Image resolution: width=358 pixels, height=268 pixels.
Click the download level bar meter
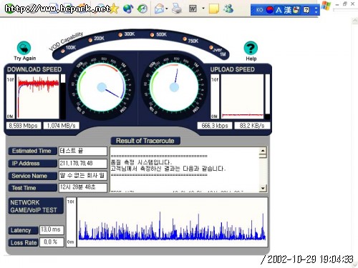click(63, 96)
